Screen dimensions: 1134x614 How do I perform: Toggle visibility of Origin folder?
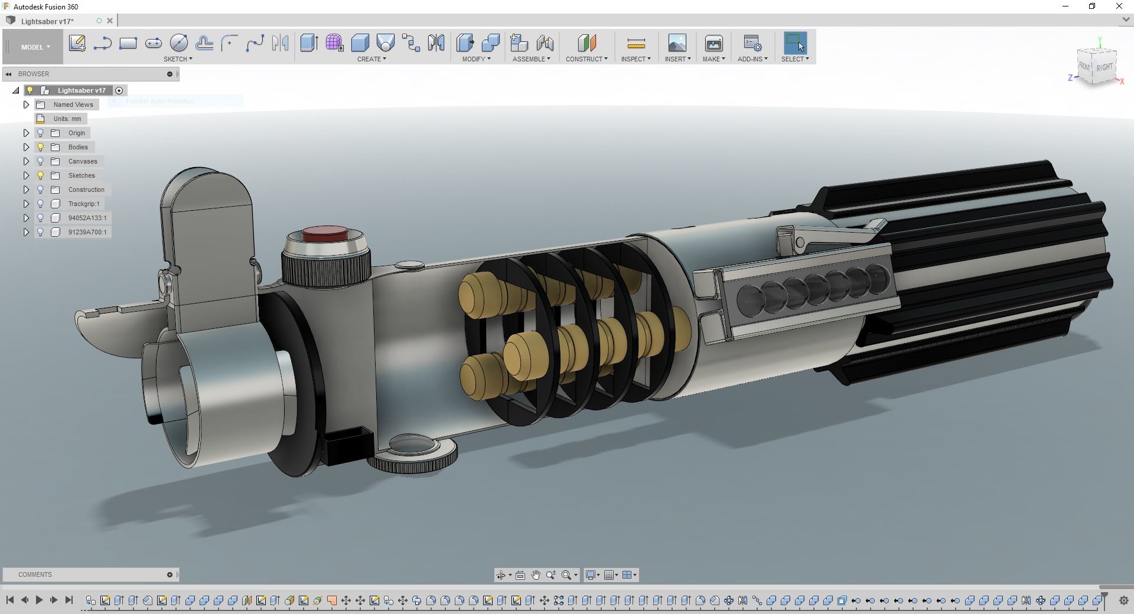(x=40, y=133)
